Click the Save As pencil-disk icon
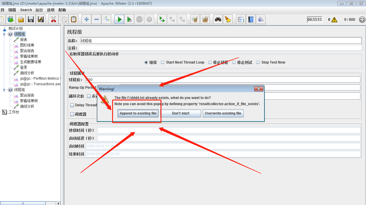The width and height of the screenshot is (366, 205). [41, 20]
